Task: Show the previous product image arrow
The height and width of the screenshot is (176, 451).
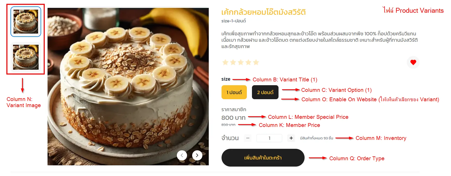Action: click(182, 155)
